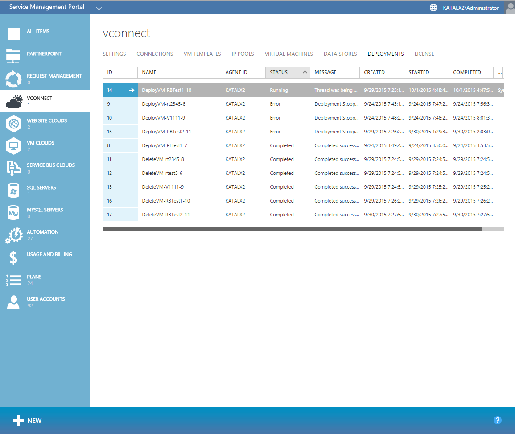
Task: Sort by the Created column header
Action: pos(382,72)
